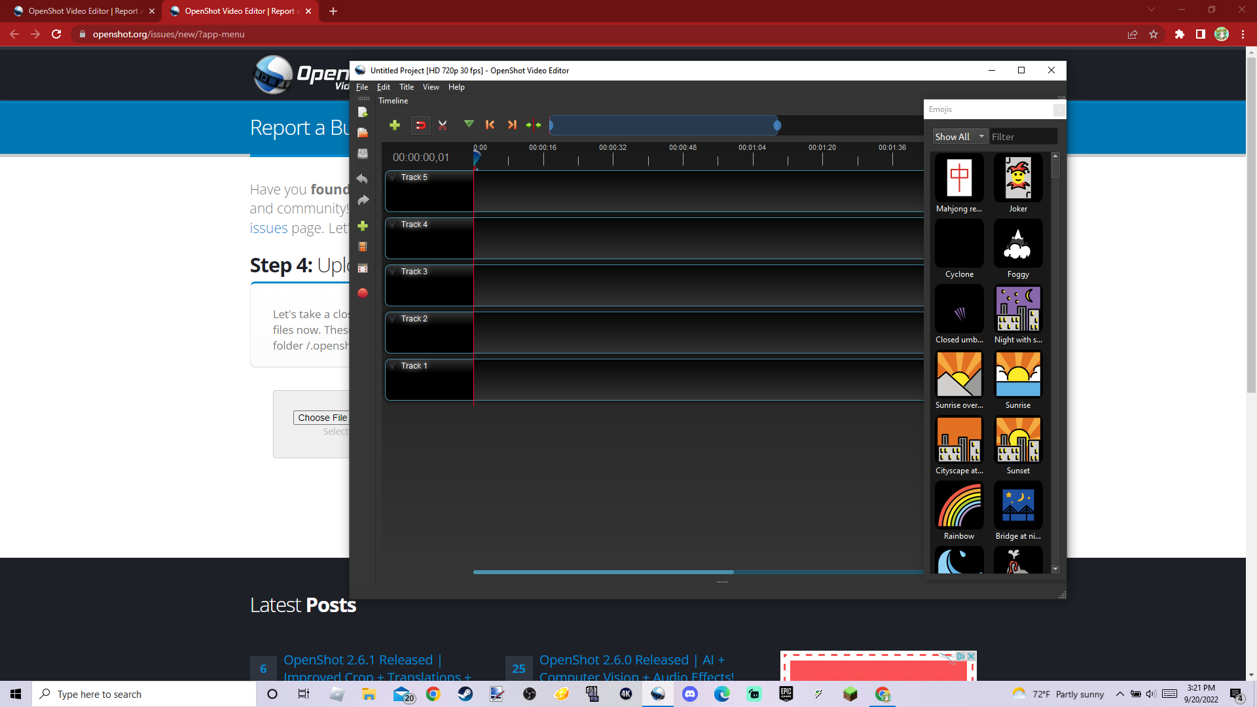Jump to the previous marker
This screenshot has width=1257, height=707.
tap(491, 125)
